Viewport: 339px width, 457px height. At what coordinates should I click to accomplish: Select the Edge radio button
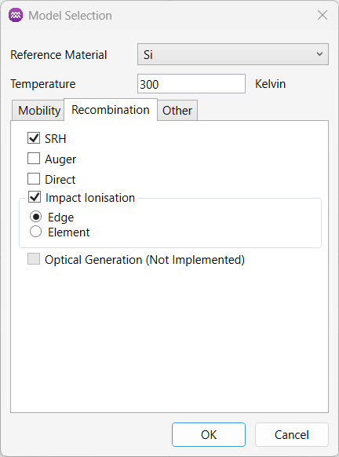click(36, 217)
